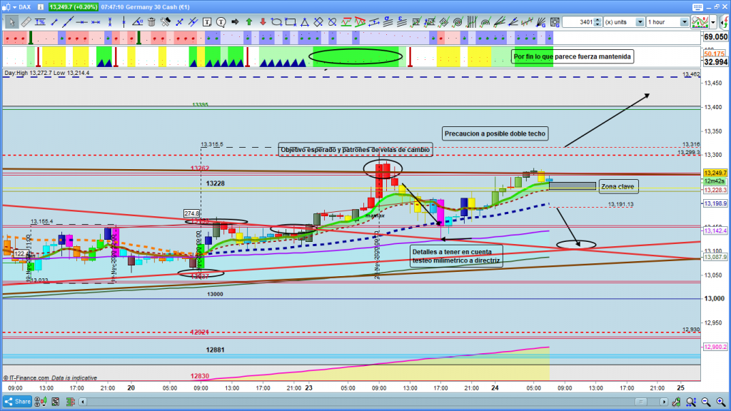Select the Fibonacci spiral tool
The height and width of the screenshot is (411, 731).
[458, 22]
